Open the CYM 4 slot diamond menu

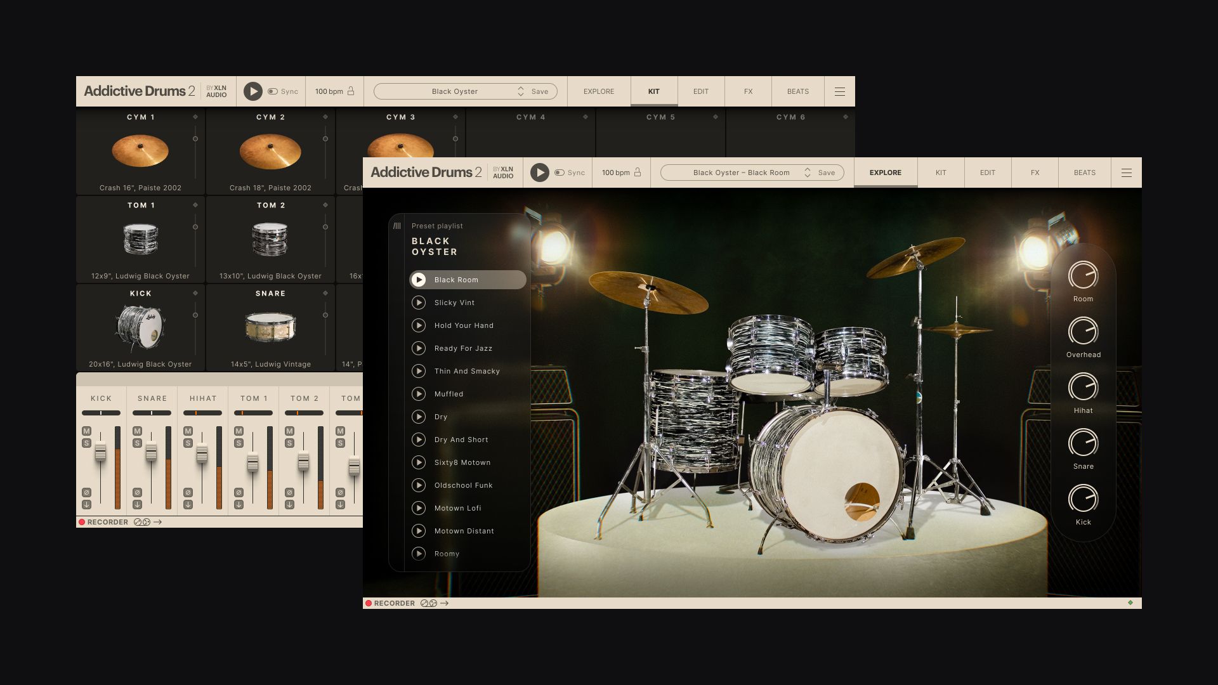click(x=586, y=117)
